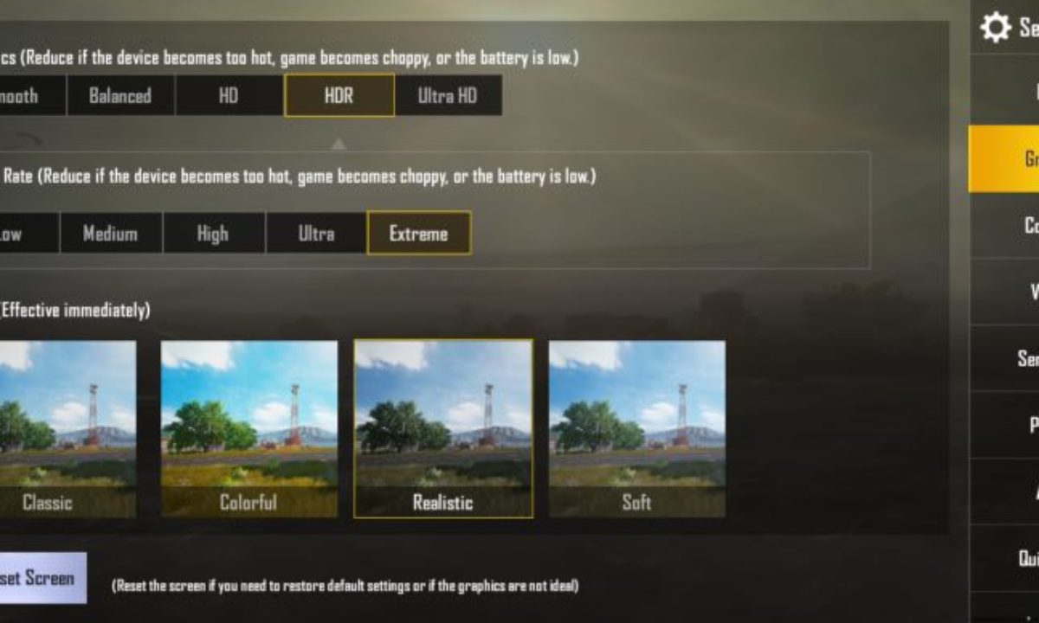Select the Realistic style thumbnail
This screenshot has height=623, width=1039.
tap(443, 429)
